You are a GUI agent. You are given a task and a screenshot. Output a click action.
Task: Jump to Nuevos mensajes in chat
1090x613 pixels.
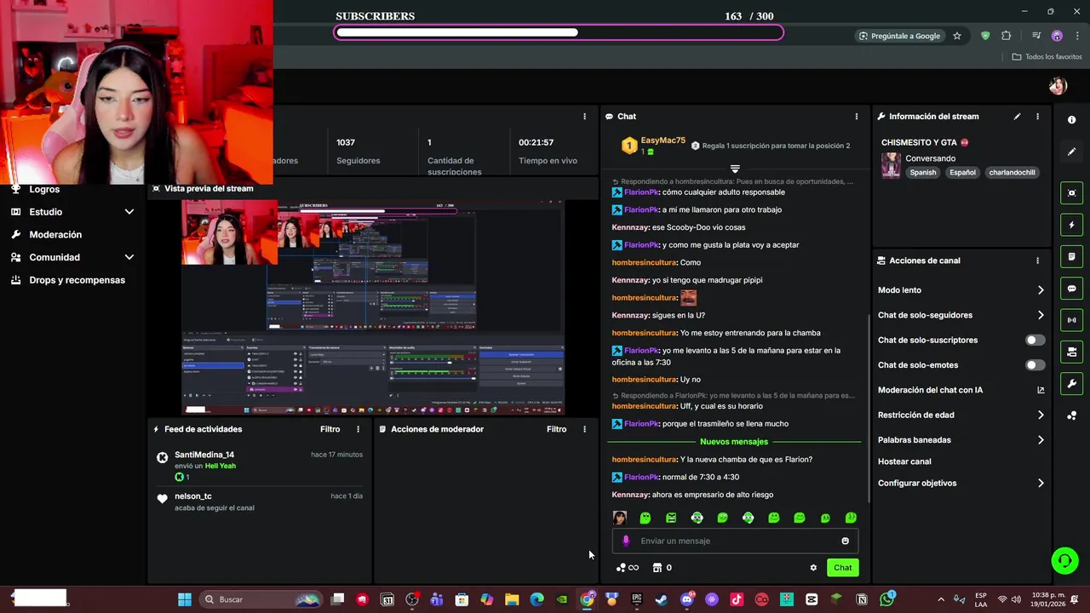(x=734, y=442)
